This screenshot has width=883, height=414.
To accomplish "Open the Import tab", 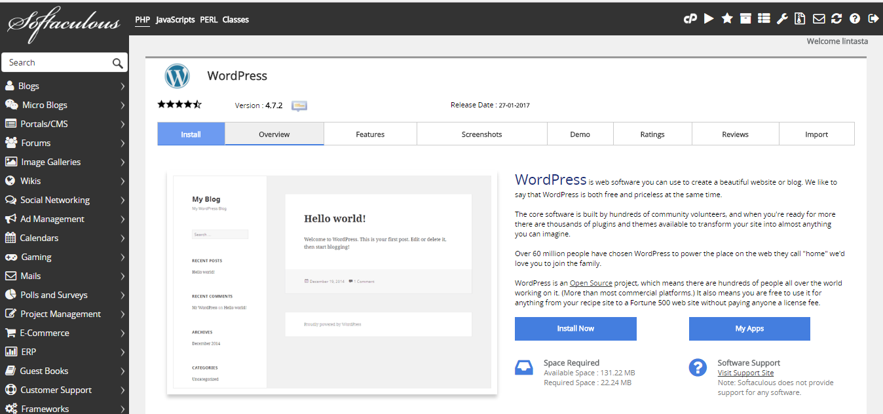I will tap(817, 134).
